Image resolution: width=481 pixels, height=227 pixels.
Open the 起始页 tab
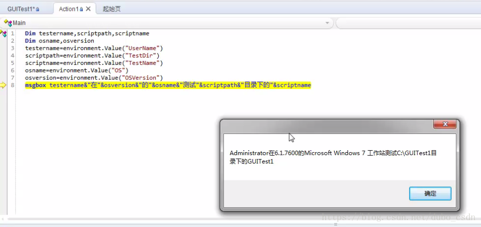click(x=112, y=9)
